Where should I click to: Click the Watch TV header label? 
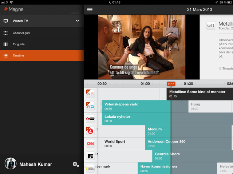point(20,21)
